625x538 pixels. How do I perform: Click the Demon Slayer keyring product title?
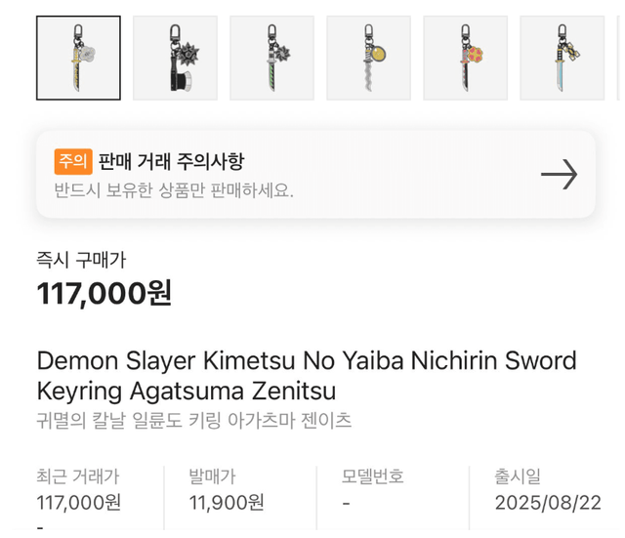[307, 376]
